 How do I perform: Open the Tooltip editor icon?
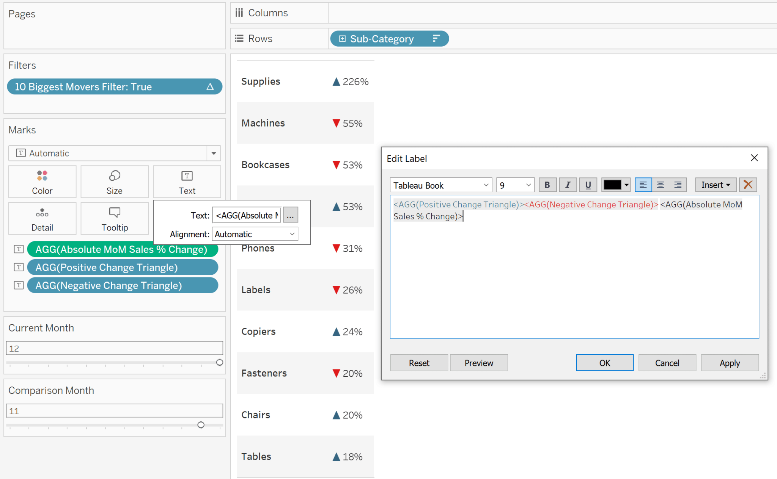[x=114, y=218]
